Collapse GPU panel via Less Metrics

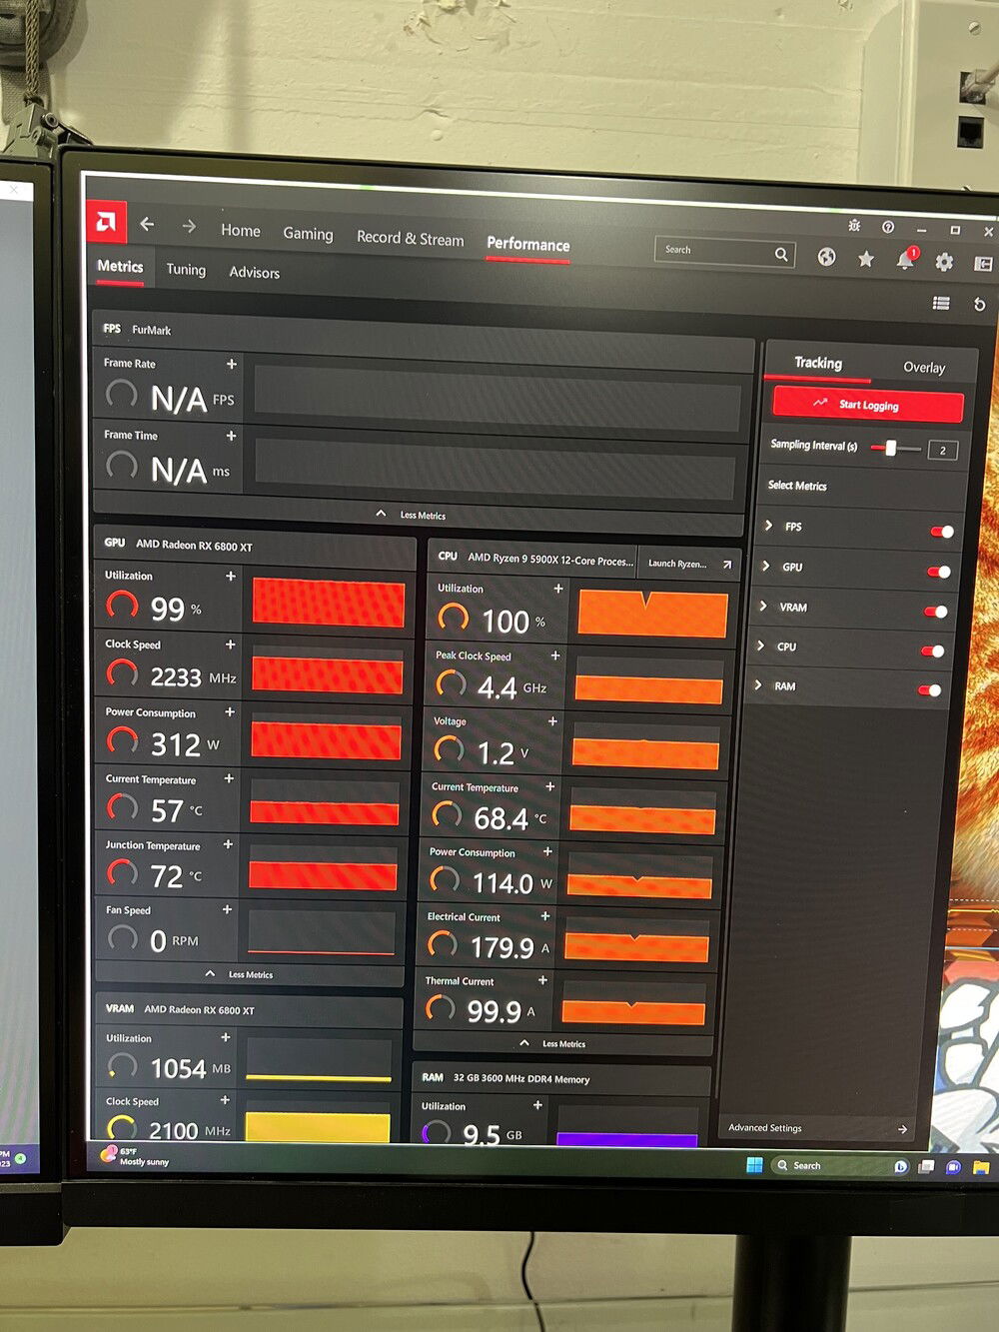coord(240,974)
